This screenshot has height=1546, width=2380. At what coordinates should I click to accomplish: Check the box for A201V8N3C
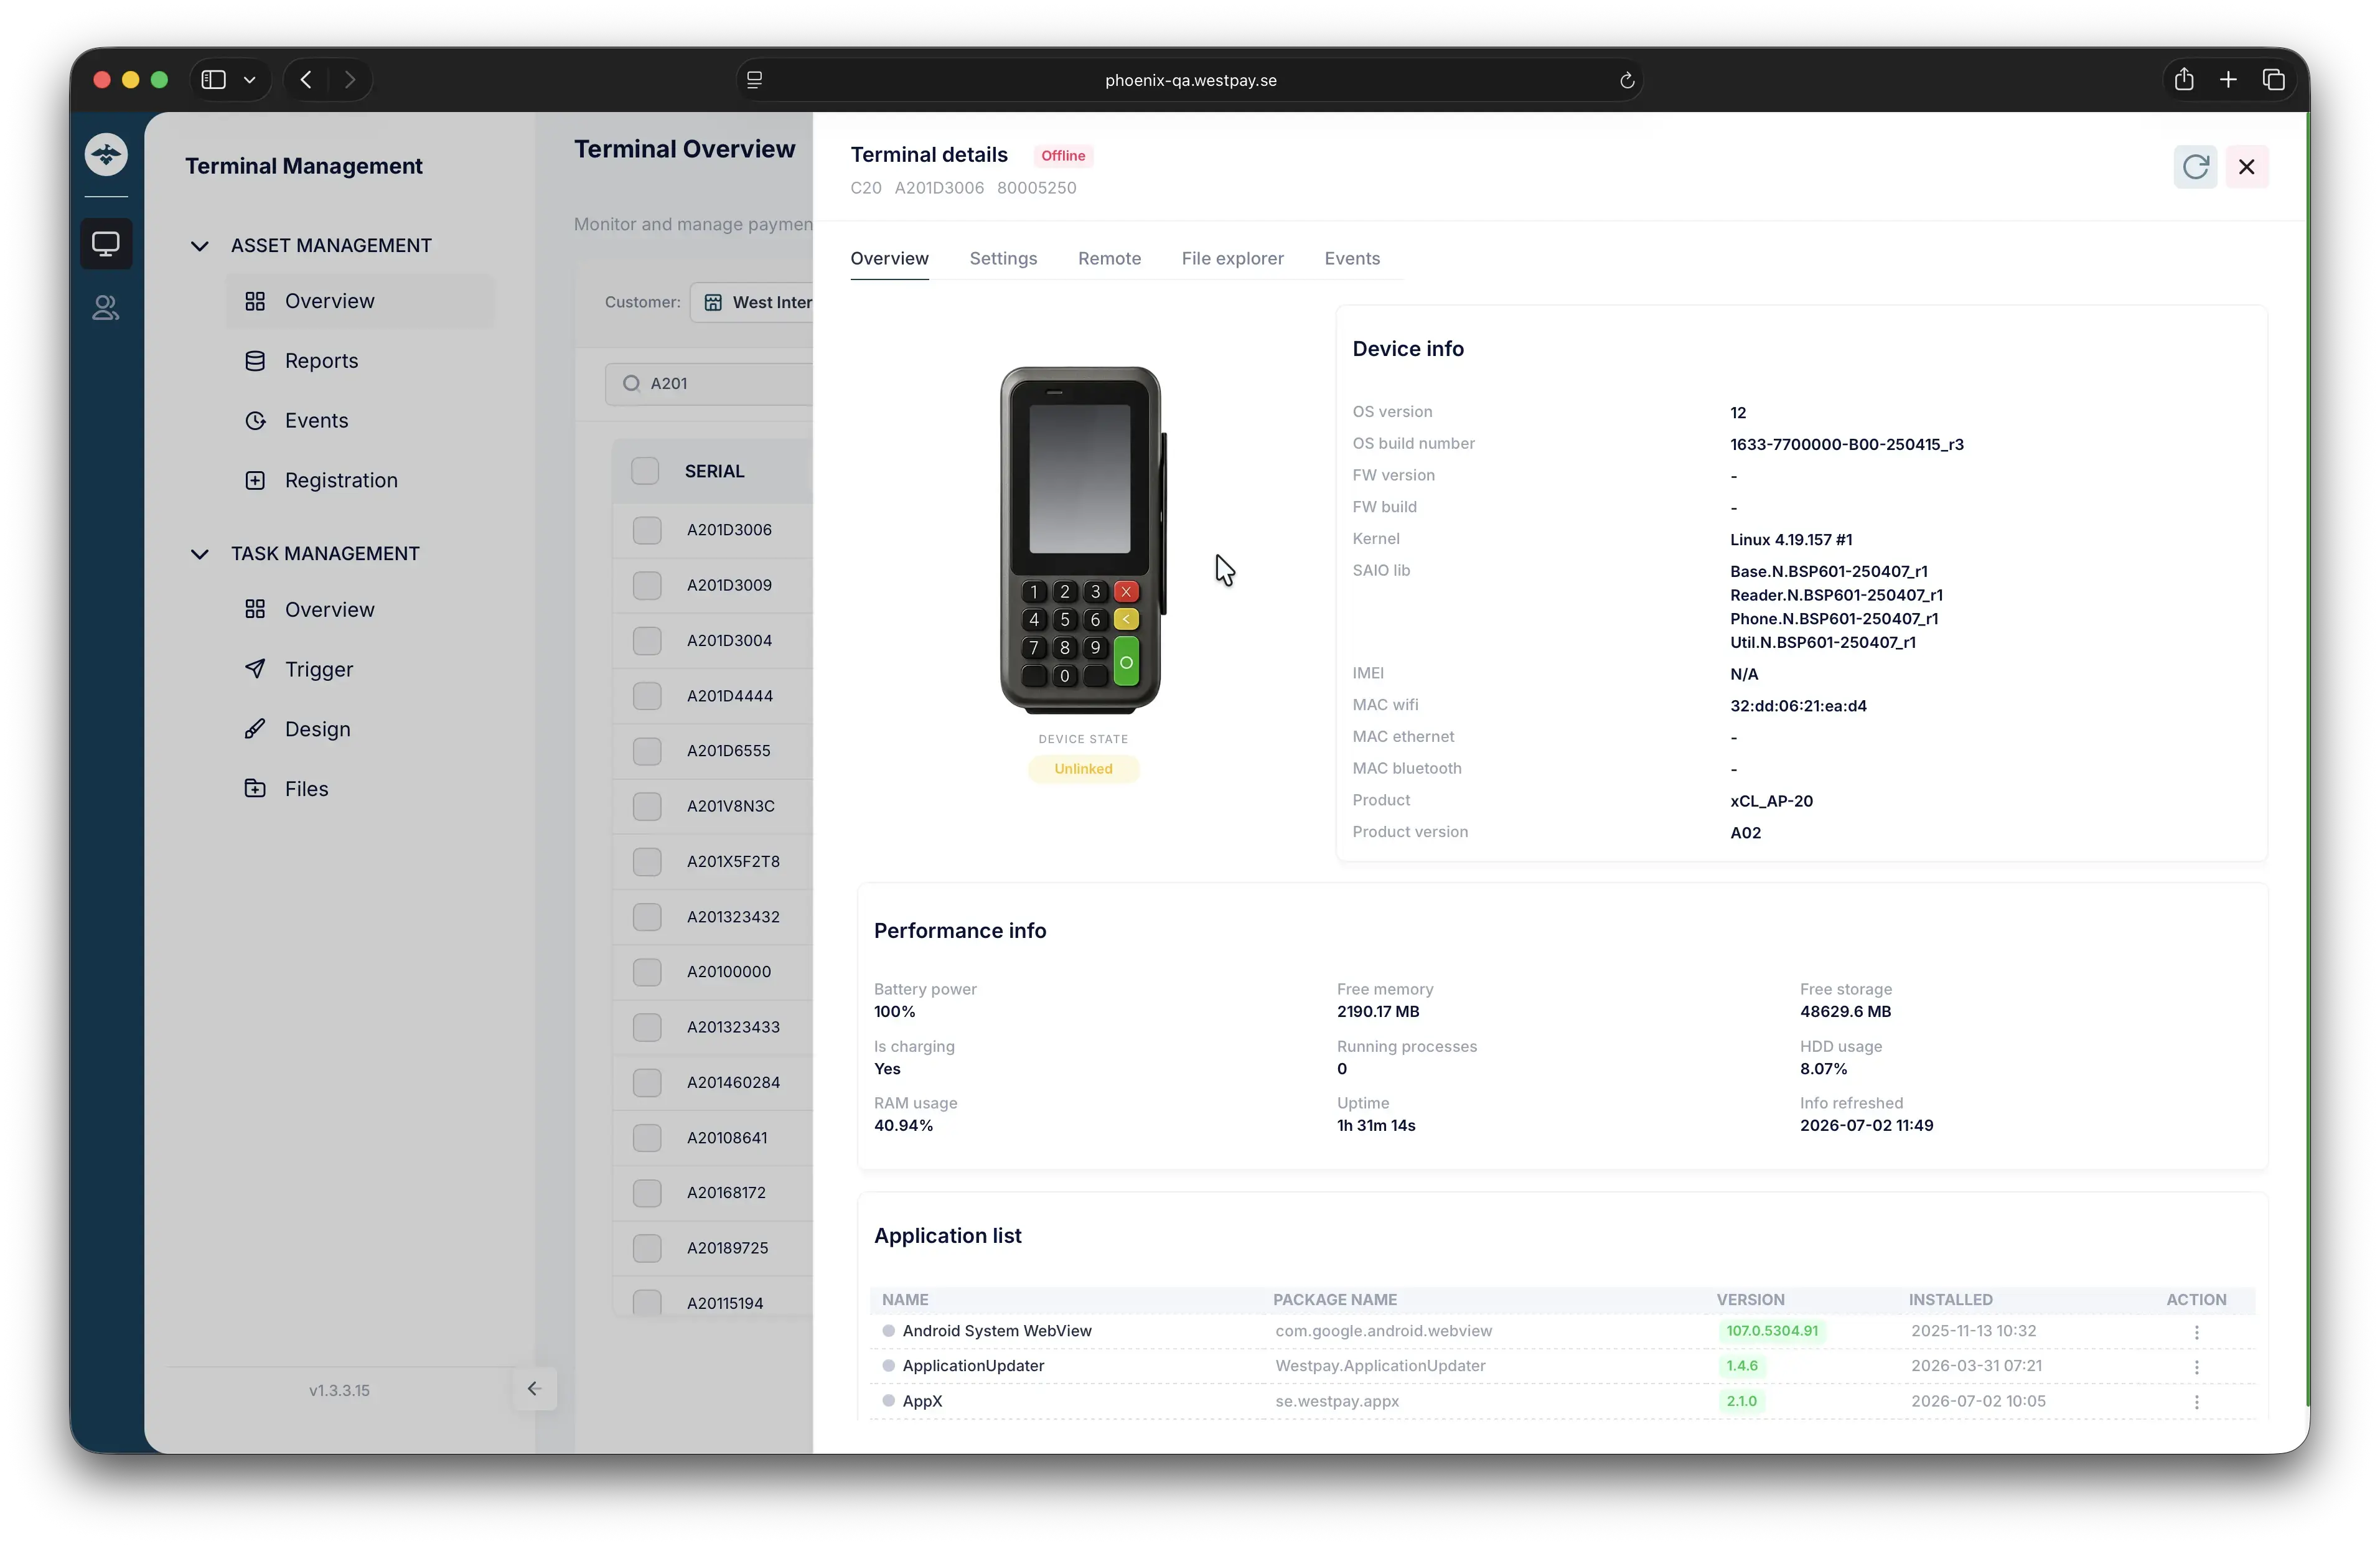(x=647, y=806)
